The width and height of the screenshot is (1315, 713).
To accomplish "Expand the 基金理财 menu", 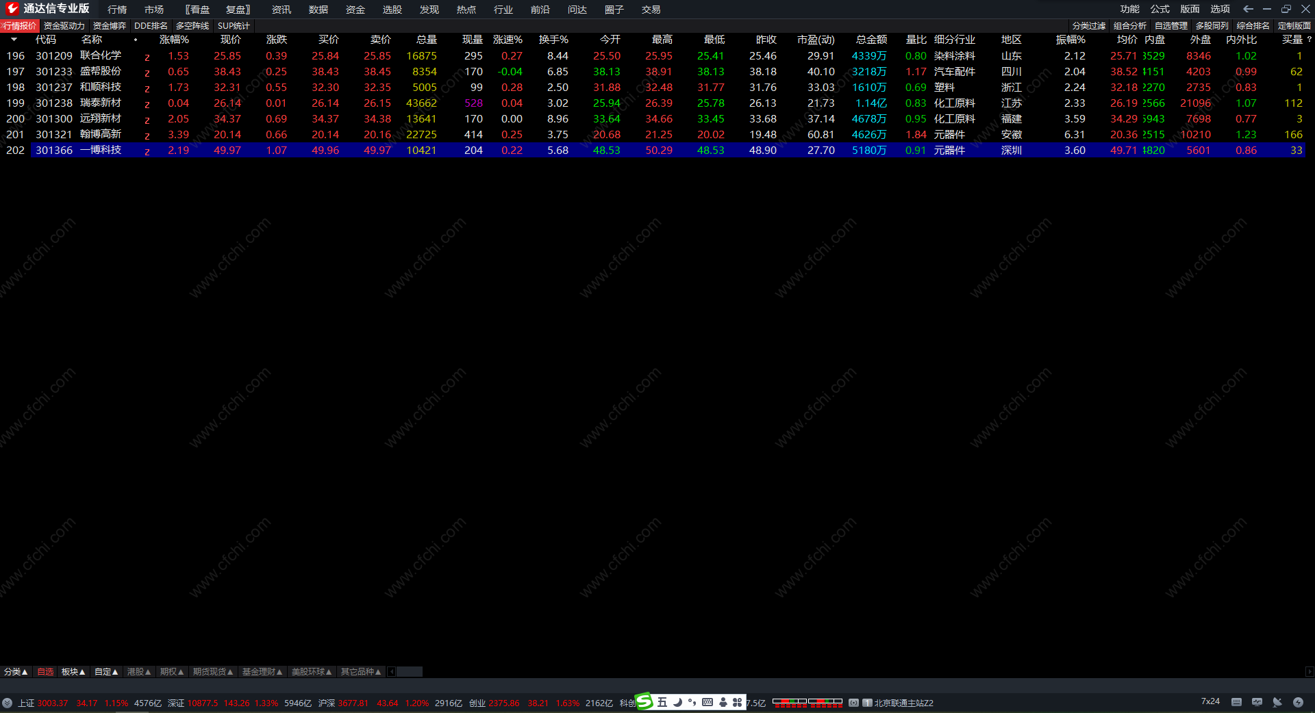I will tap(262, 672).
